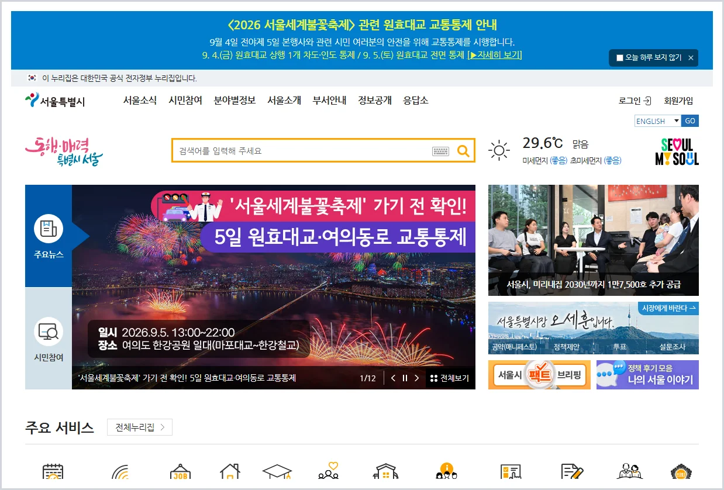The height and width of the screenshot is (490, 724).
Task: Click the 회원가입 link
Action: pos(678,101)
